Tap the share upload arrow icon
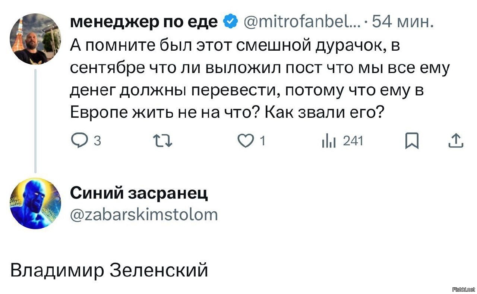This screenshot has width=477, height=294. coord(456,140)
